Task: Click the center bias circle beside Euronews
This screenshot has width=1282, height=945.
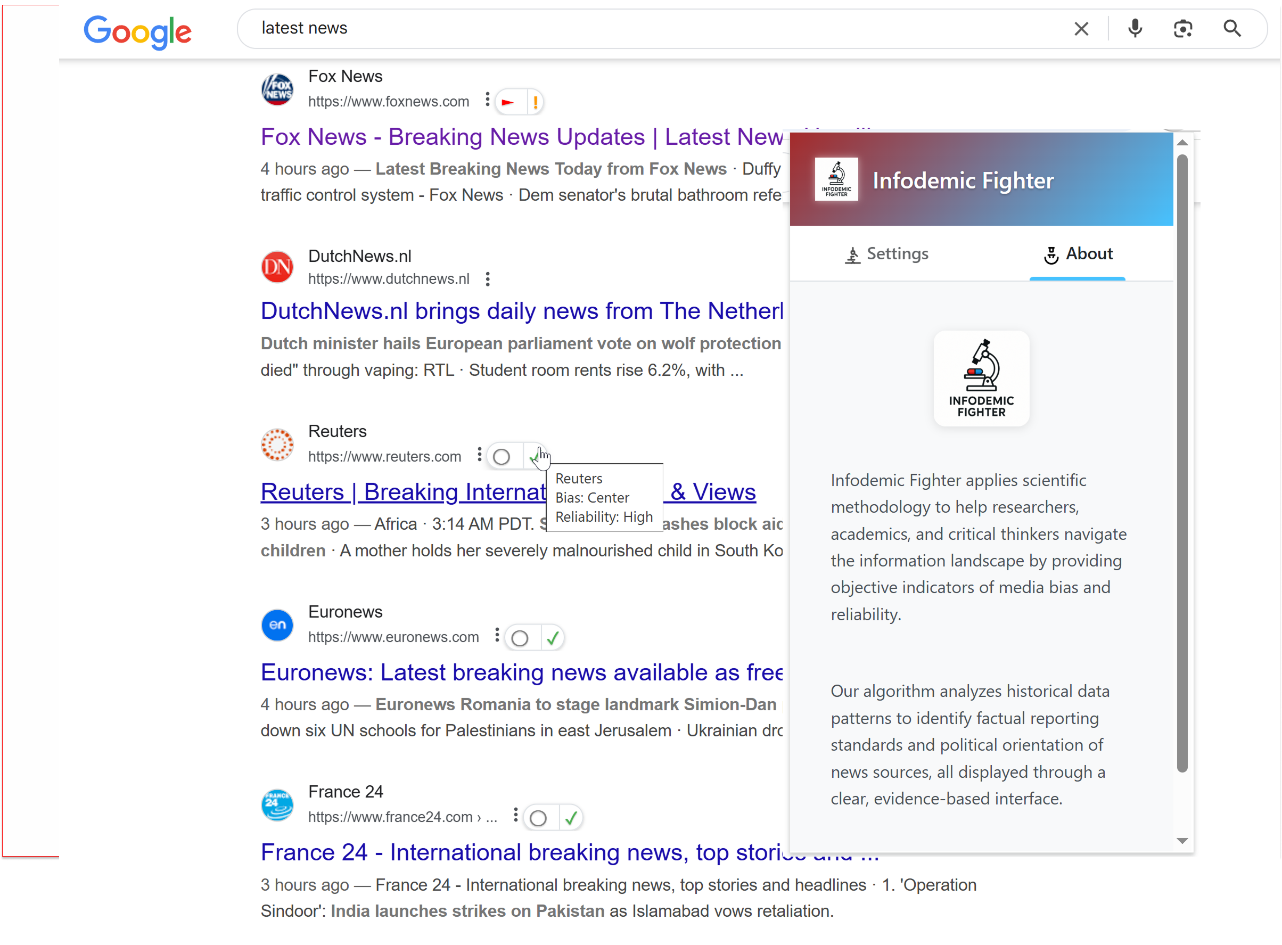Action: click(520, 638)
